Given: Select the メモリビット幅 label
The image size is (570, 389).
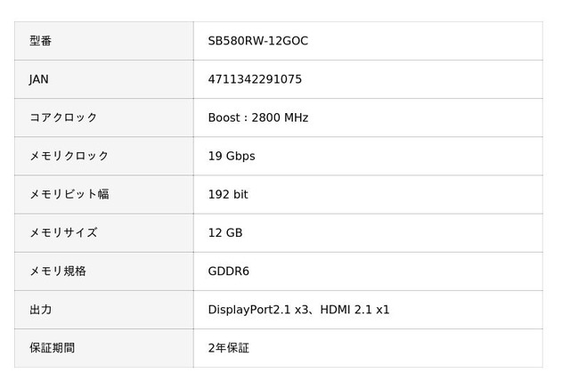Looking at the screenshot, I should [x=69, y=194].
